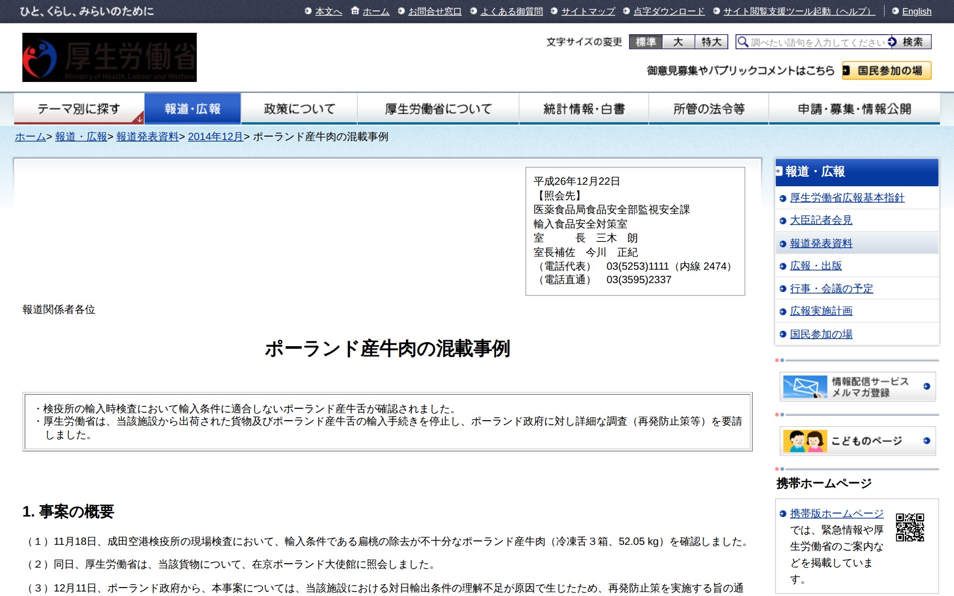The image size is (954, 596).
Task: Switch back to 標準 font size
Action: (647, 42)
